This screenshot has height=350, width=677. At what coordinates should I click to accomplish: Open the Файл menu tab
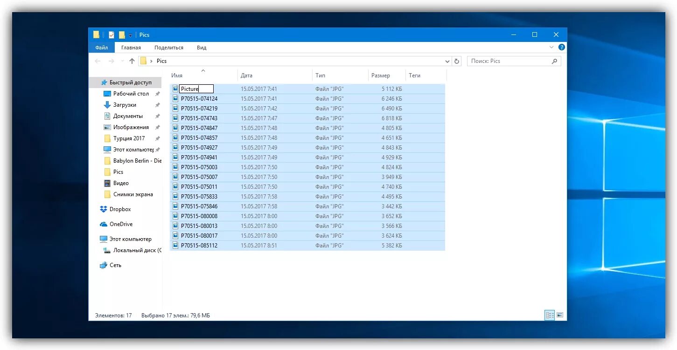click(101, 48)
